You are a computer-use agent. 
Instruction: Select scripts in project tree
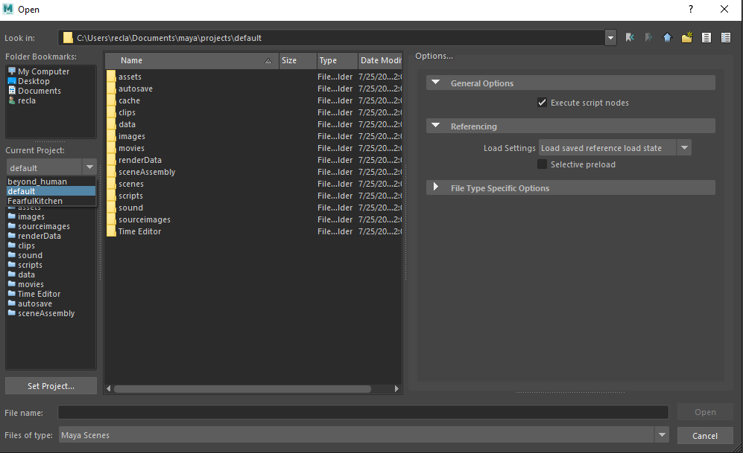(25, 266)
